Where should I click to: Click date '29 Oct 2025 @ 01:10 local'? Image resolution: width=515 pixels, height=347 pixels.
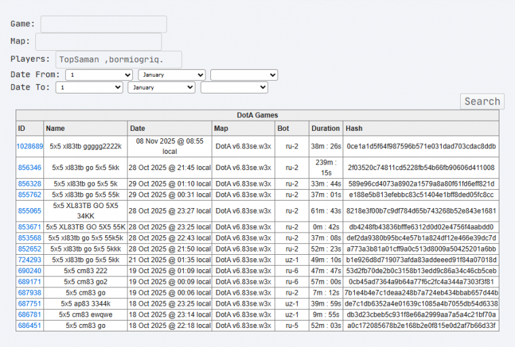170,184
